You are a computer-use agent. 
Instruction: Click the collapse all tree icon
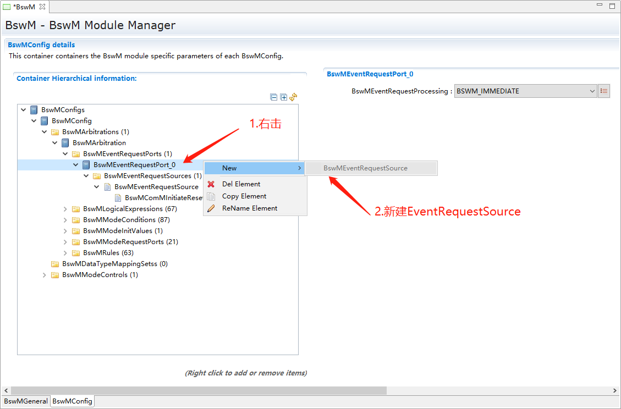274,97
